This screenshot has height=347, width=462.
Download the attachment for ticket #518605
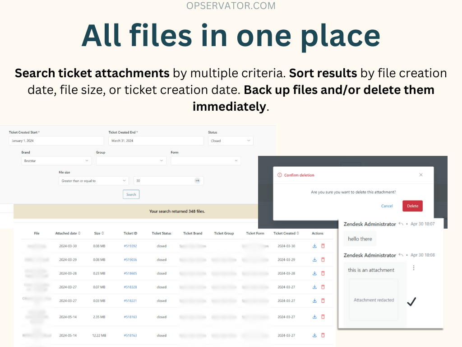point(314,273)
